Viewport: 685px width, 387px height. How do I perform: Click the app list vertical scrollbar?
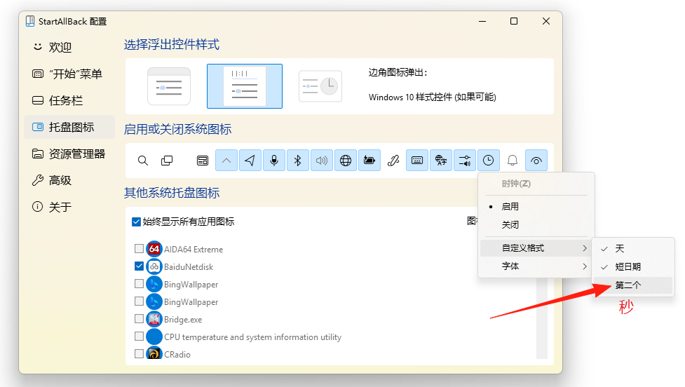[542, 318]
